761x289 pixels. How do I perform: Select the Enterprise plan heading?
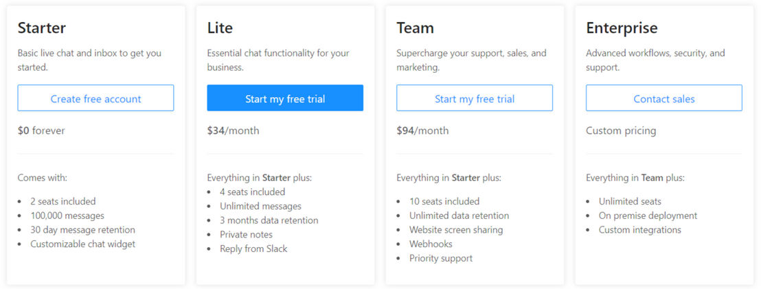(622, 27)
